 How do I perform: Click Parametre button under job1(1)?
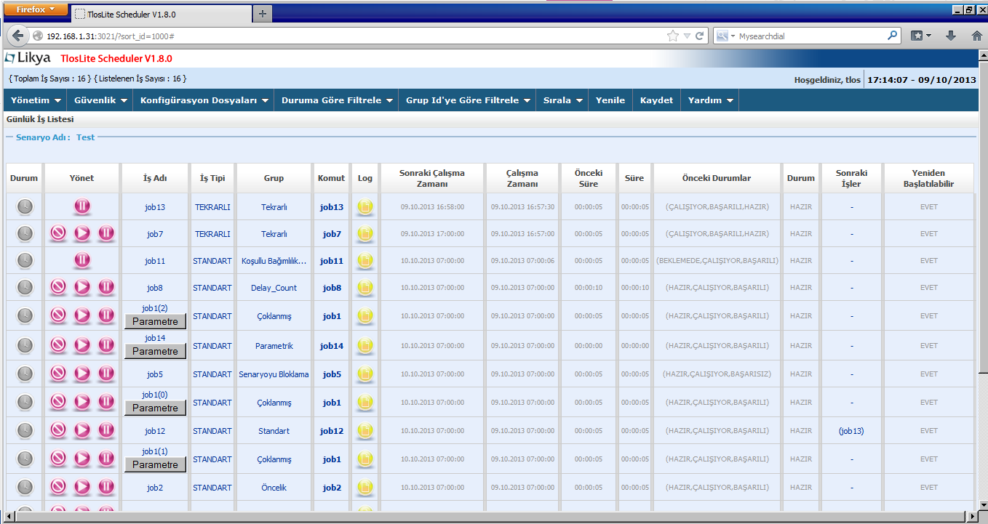155,464
